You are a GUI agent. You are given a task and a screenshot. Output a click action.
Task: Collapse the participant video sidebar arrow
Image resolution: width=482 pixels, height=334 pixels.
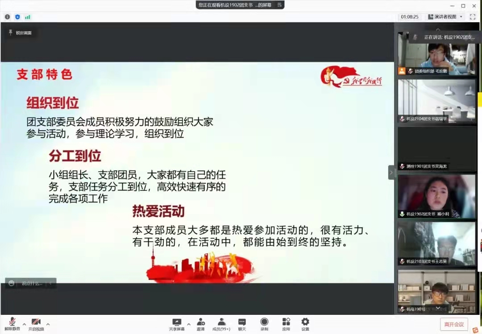tap(391, 173)
